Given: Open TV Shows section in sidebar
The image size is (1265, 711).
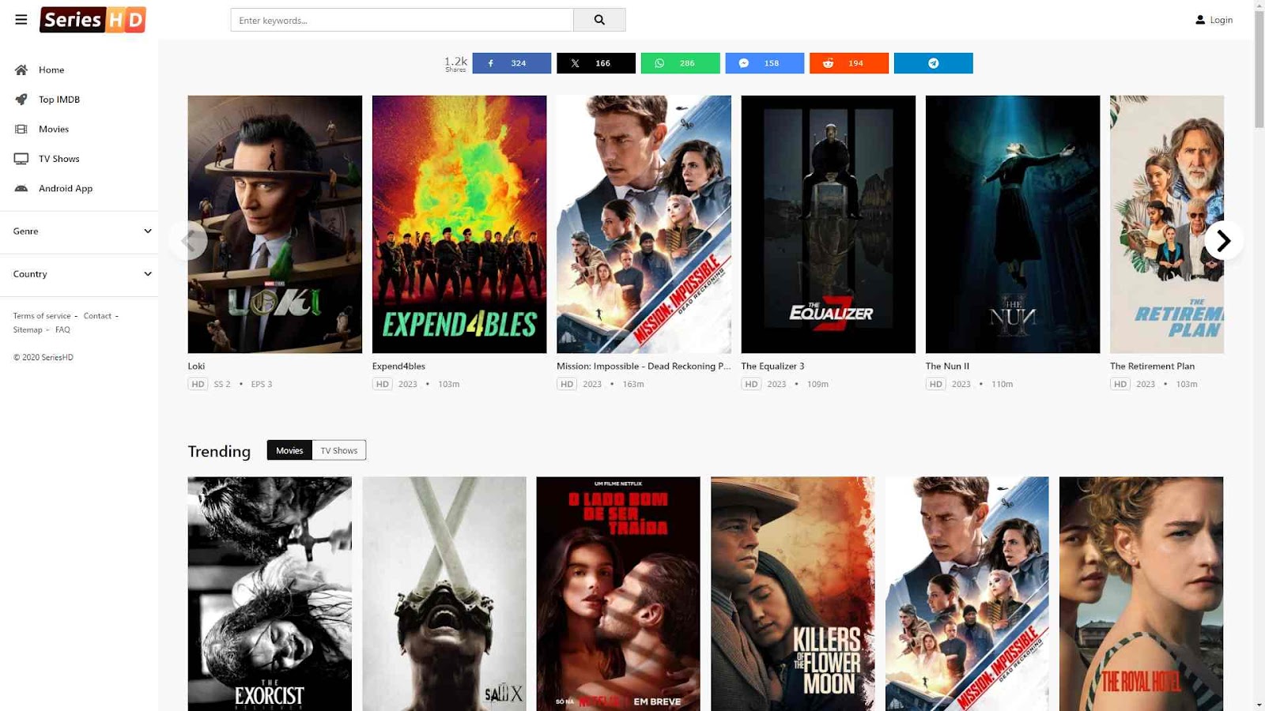Looking at the screenshot, I should 59,159.
